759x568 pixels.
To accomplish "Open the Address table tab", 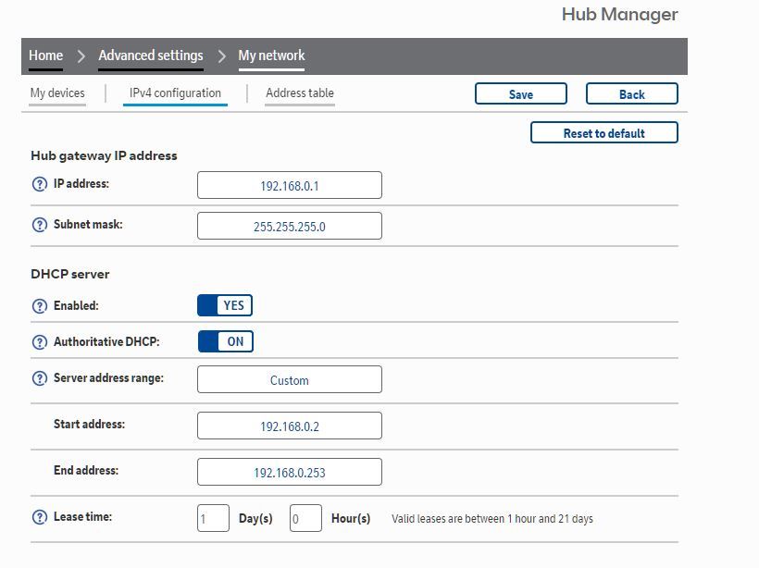I will [x=299, y=93].
